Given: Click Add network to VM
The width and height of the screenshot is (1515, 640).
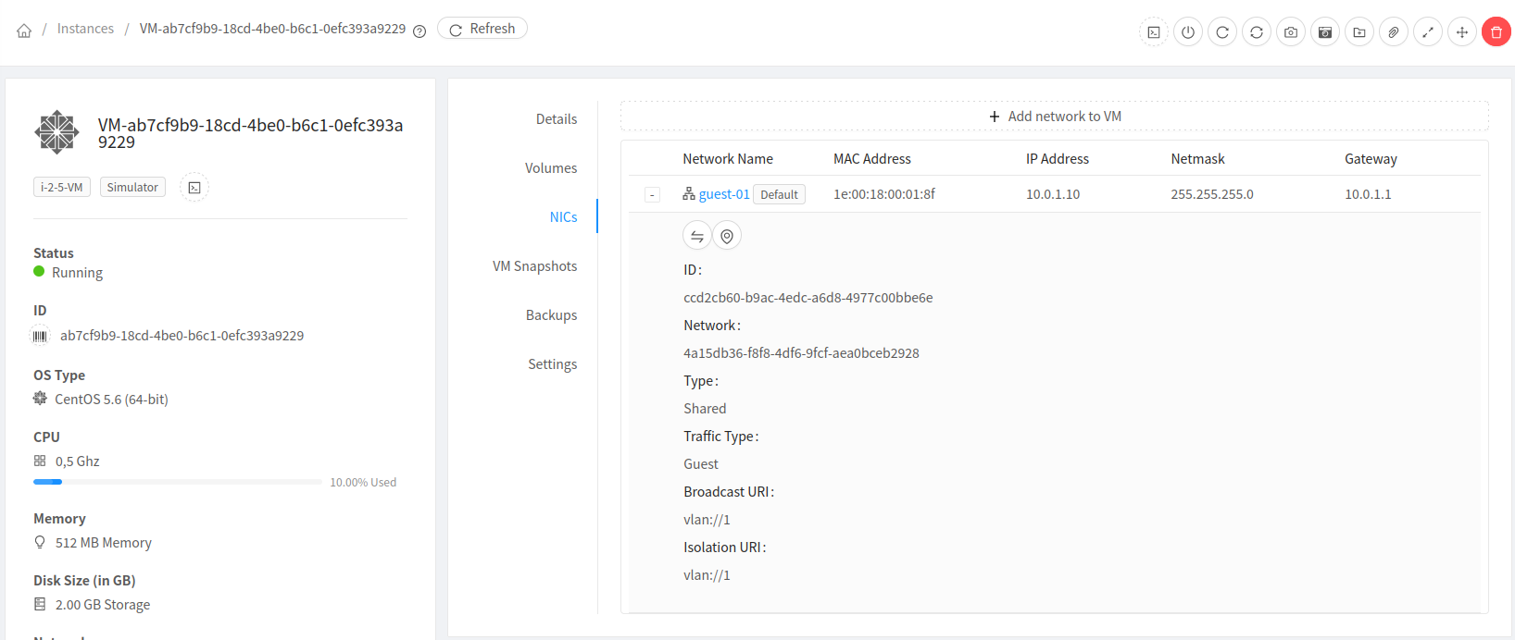Looking at the screenshot, I should (x=1055, y=117).
